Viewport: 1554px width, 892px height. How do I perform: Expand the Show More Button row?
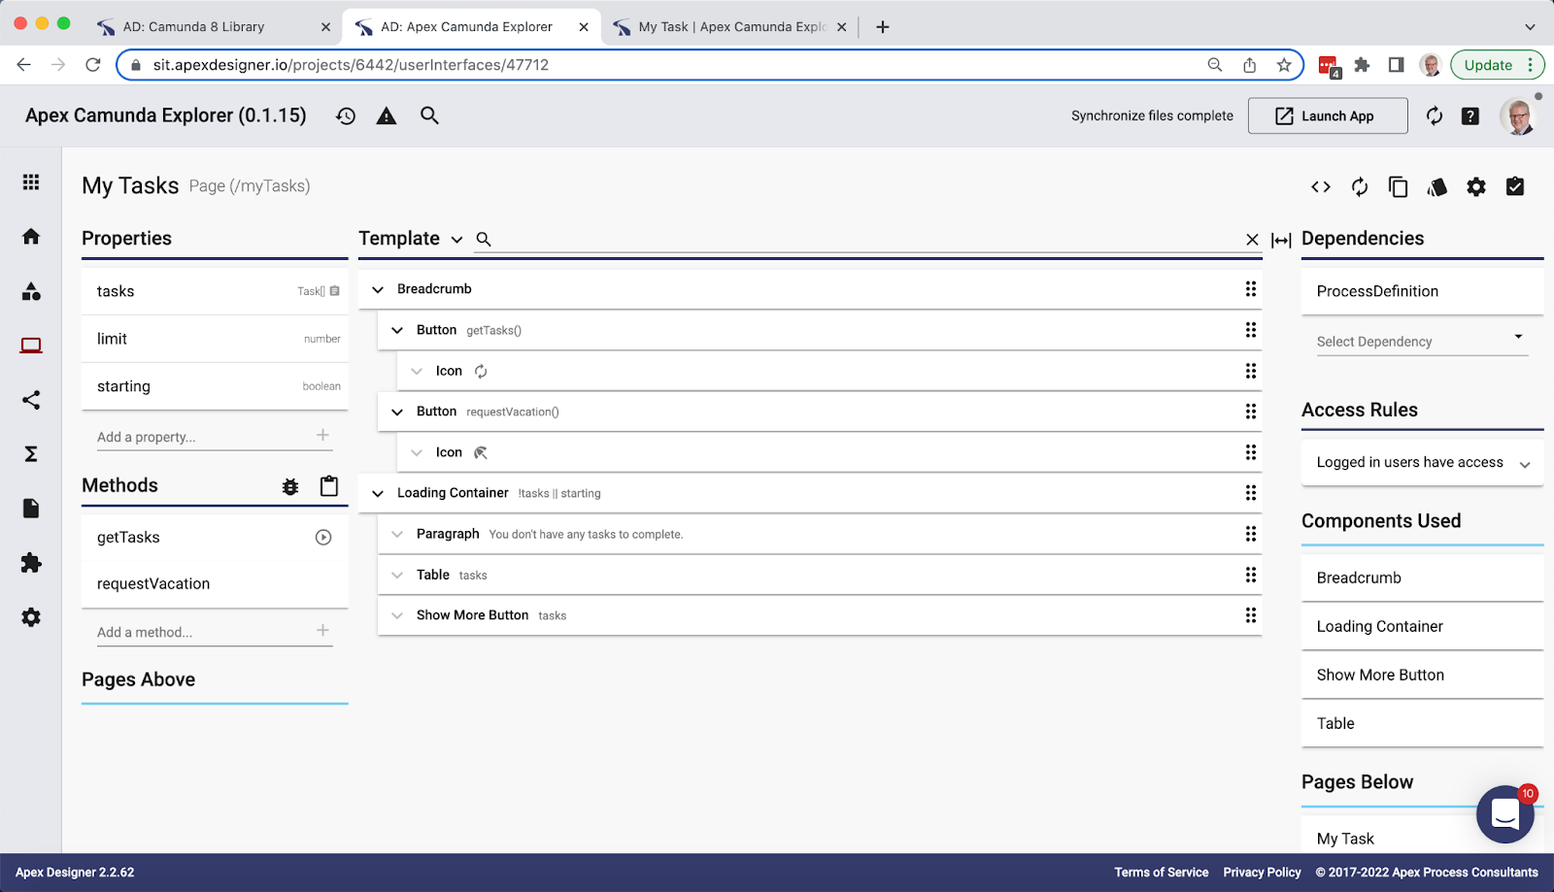coord(397,615)
